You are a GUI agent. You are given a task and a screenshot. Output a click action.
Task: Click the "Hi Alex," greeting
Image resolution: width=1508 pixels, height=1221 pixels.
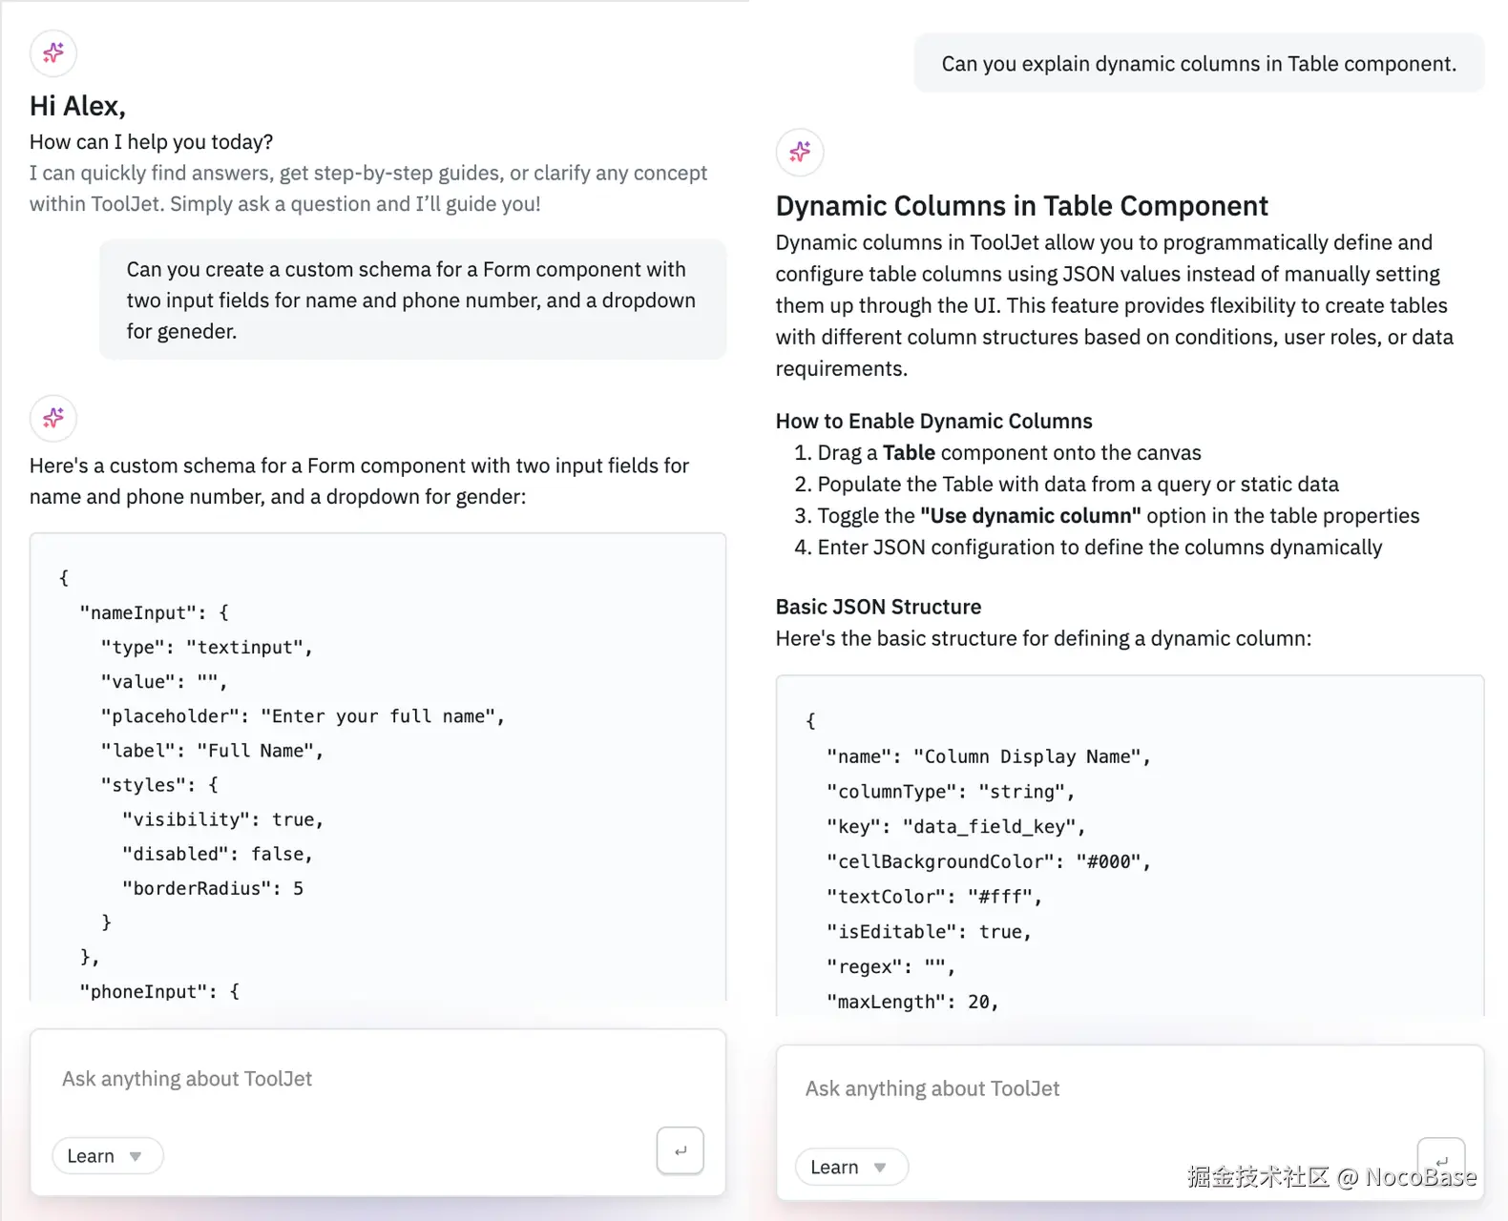pos(77,106)
